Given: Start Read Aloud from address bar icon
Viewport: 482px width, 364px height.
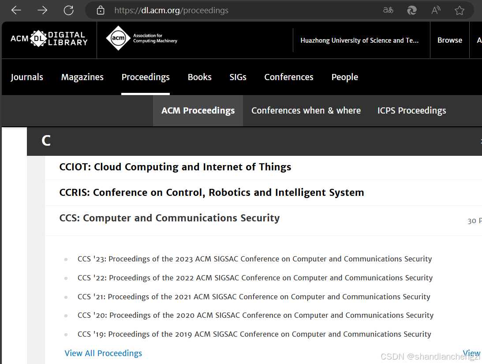Looking at the screenshot, I should pos(436,11).
